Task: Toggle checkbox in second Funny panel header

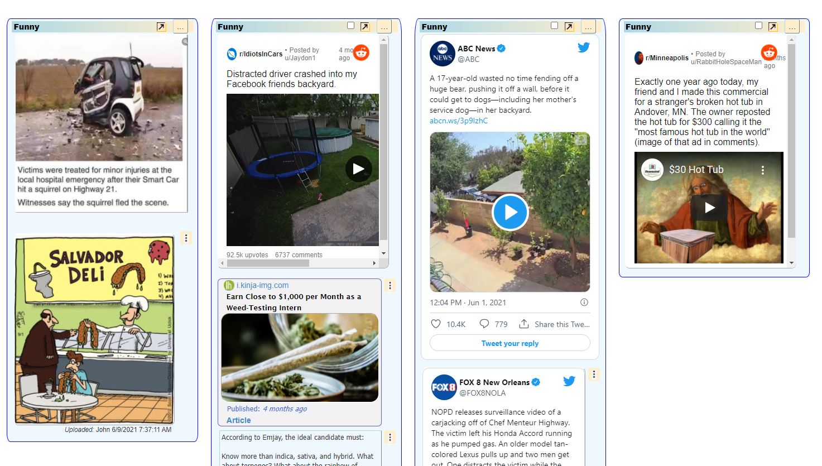Action: pos(350,25)
